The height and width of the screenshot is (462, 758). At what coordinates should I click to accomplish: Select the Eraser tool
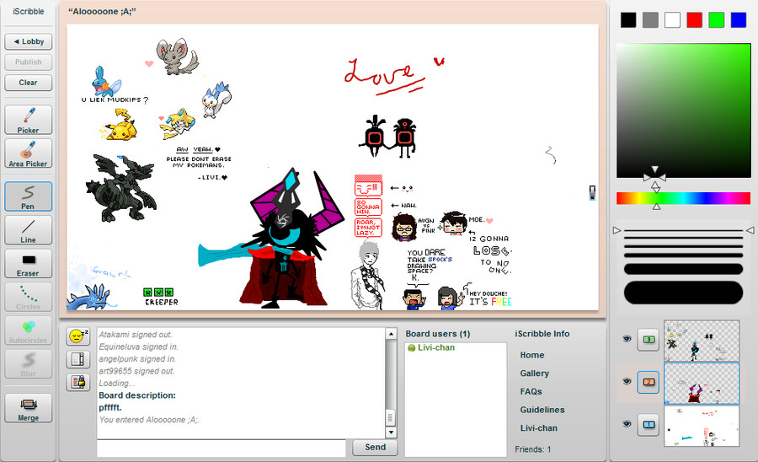(28, 263)
